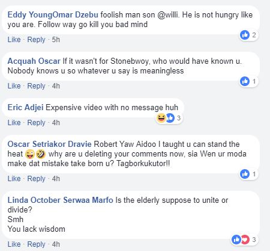Open Linda October Serwaa Marfo's profile

[60, 200]
